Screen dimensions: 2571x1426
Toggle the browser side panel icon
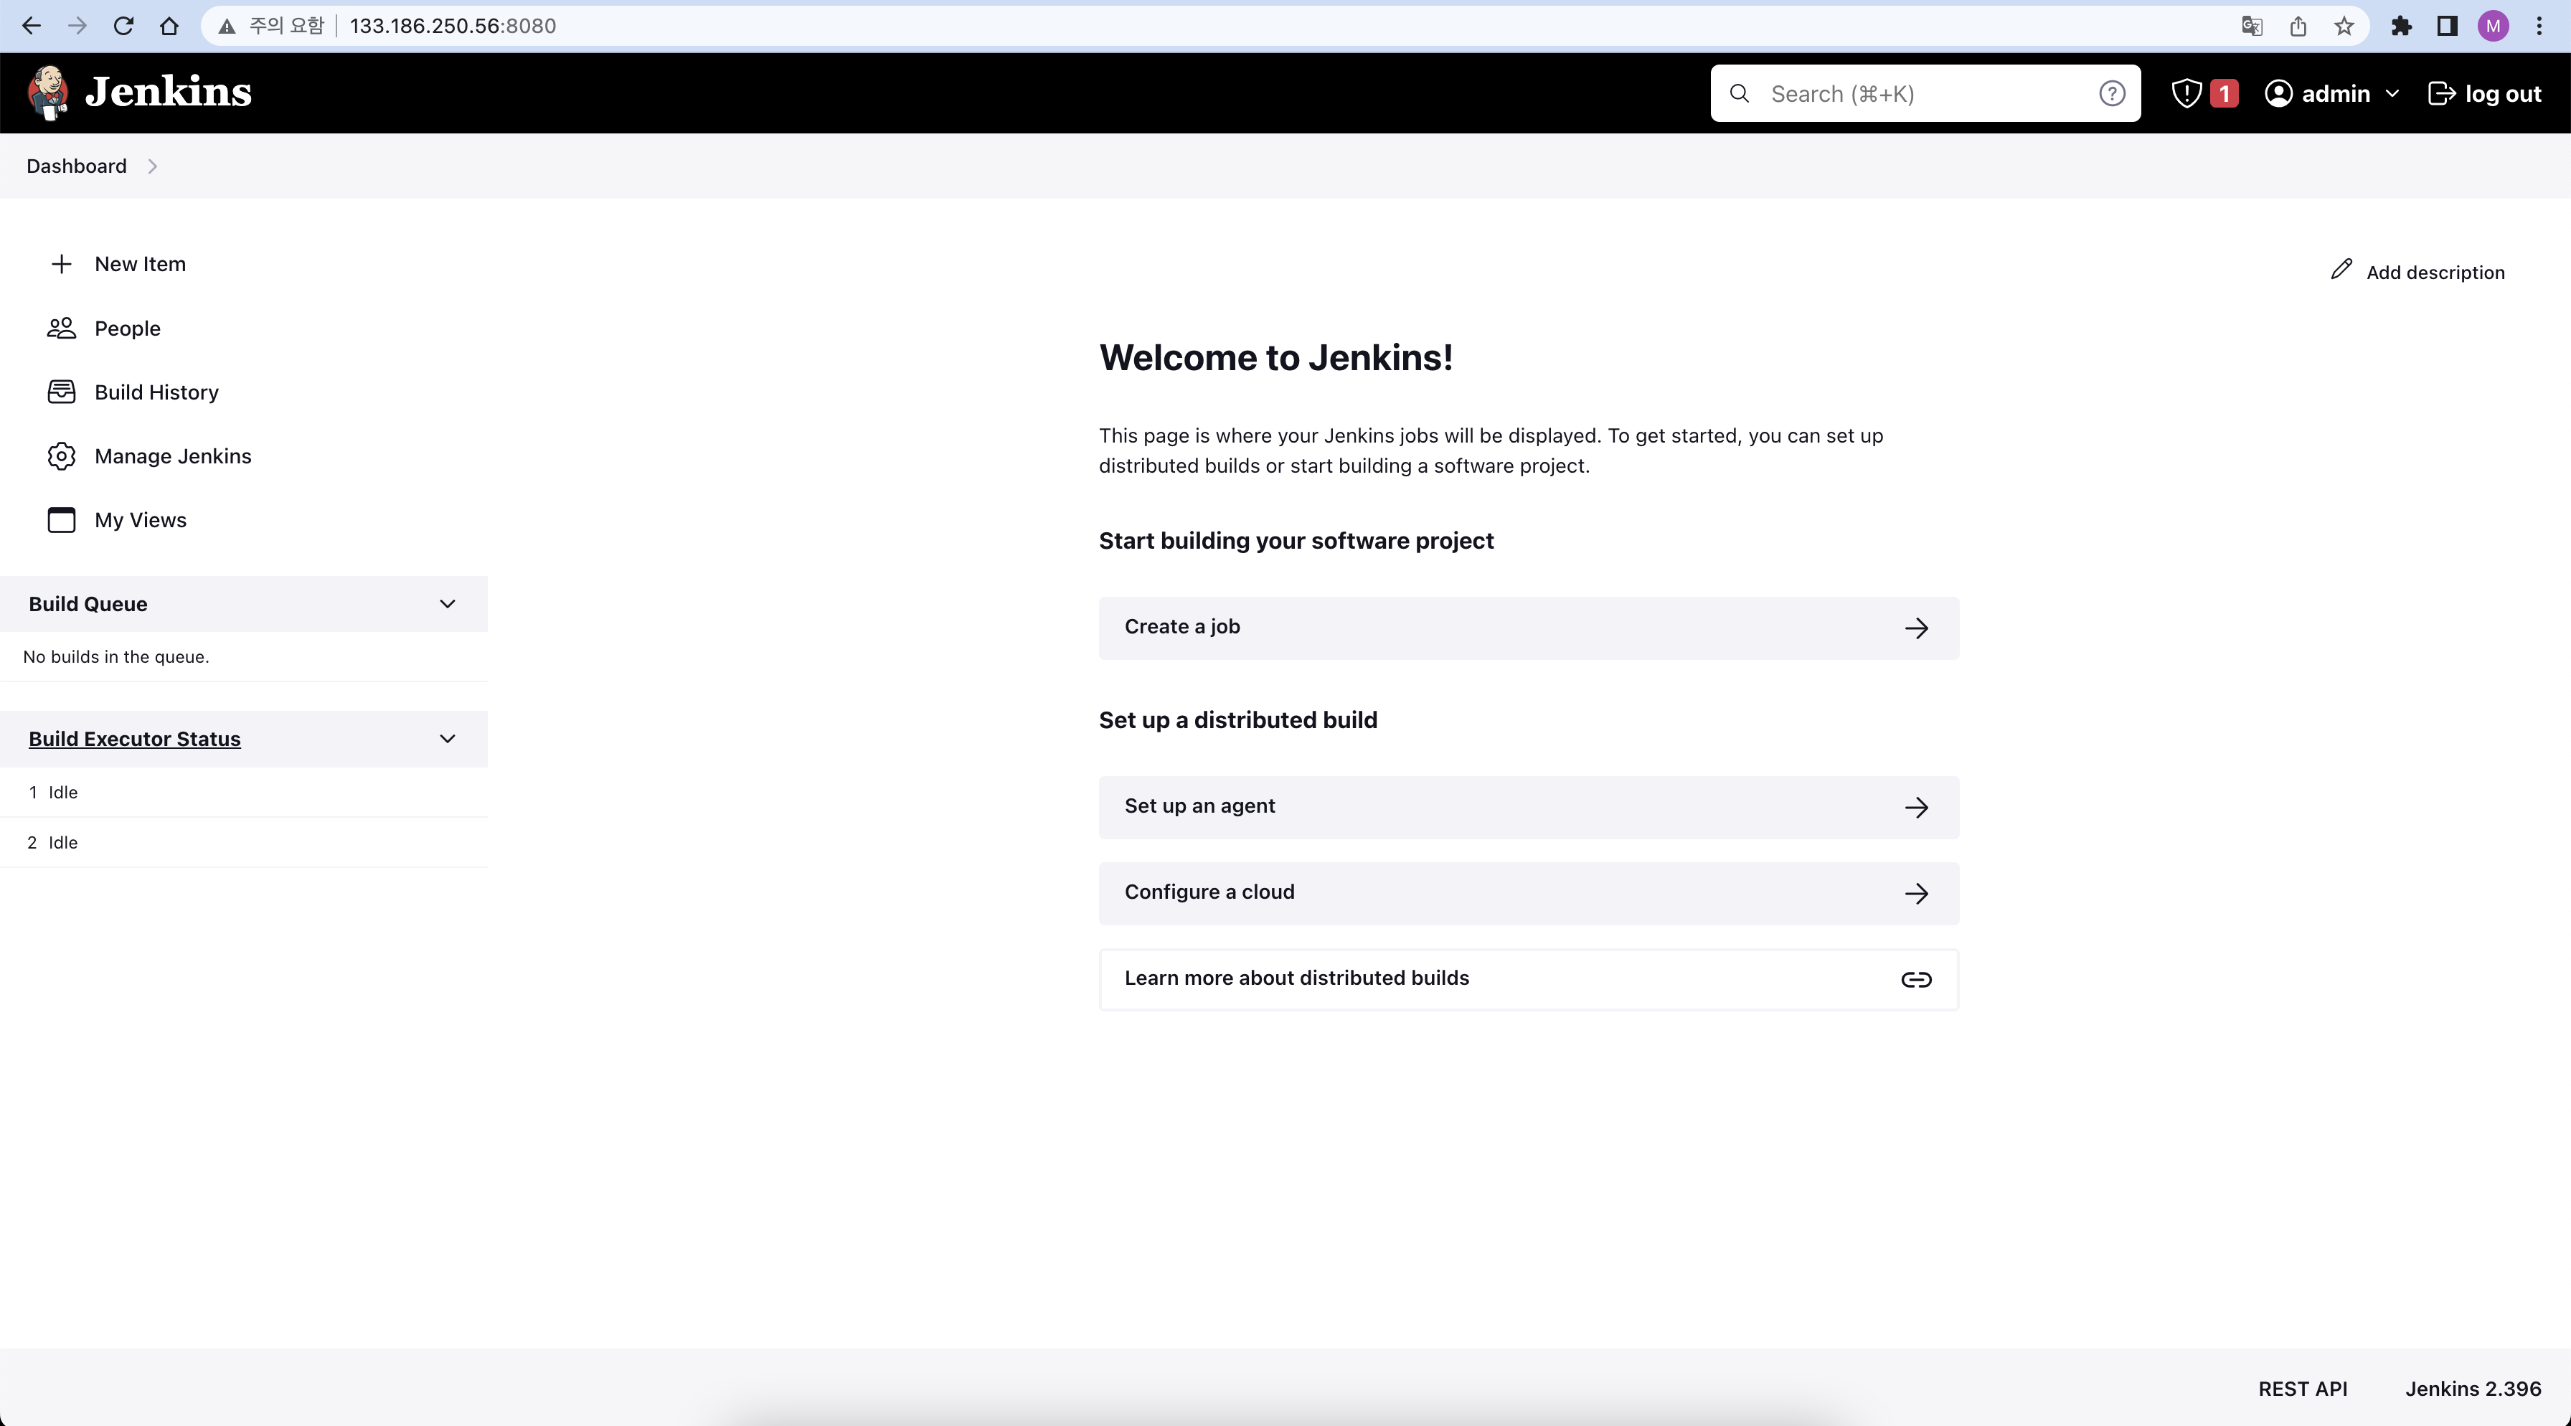point(2446,26)
